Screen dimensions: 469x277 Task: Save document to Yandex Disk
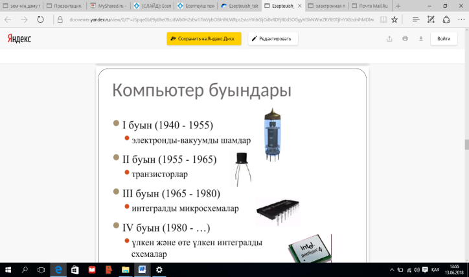(x=204, y=39)
